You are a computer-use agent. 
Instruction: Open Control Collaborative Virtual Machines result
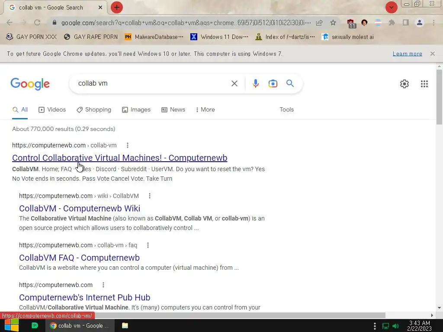click(119, 158)
